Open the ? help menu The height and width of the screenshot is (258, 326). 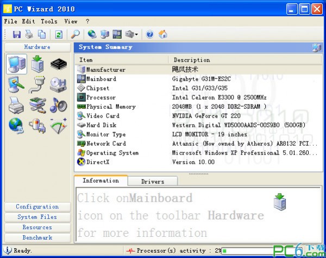click(87, 21)
